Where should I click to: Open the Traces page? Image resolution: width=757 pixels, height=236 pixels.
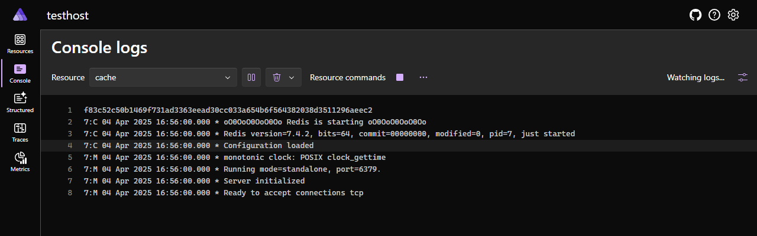[20, 133]
